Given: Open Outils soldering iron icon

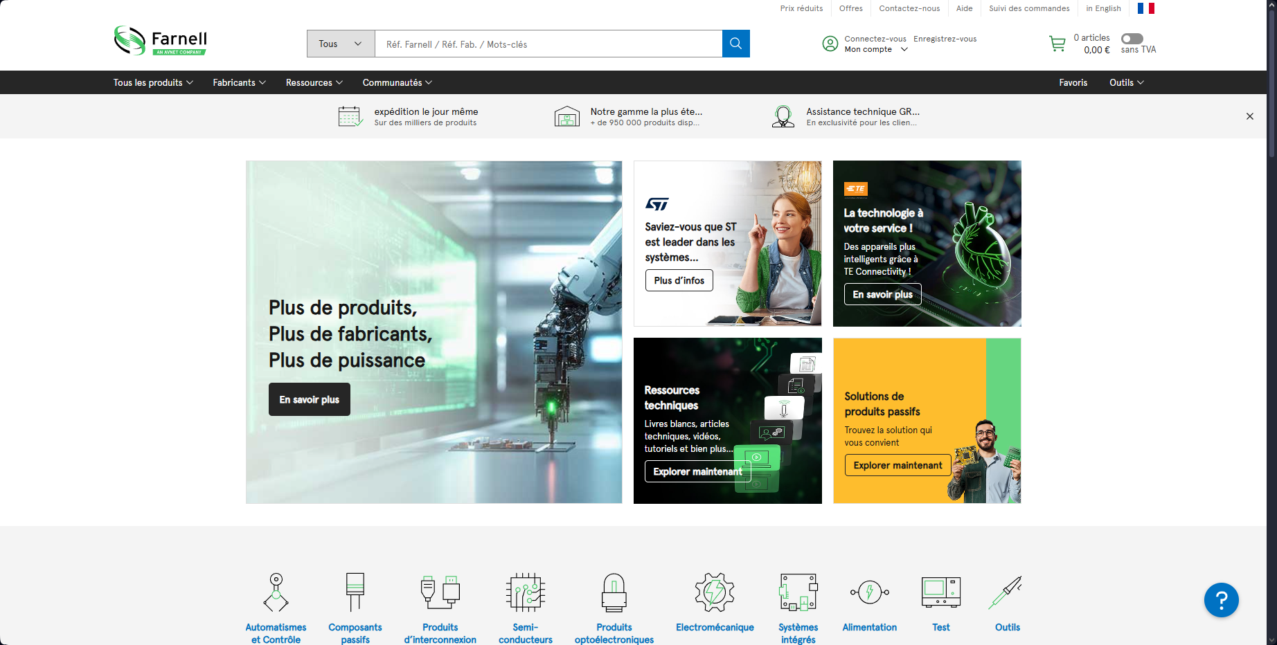Looking at the screenshot, I should click(x=1005, y=592).
